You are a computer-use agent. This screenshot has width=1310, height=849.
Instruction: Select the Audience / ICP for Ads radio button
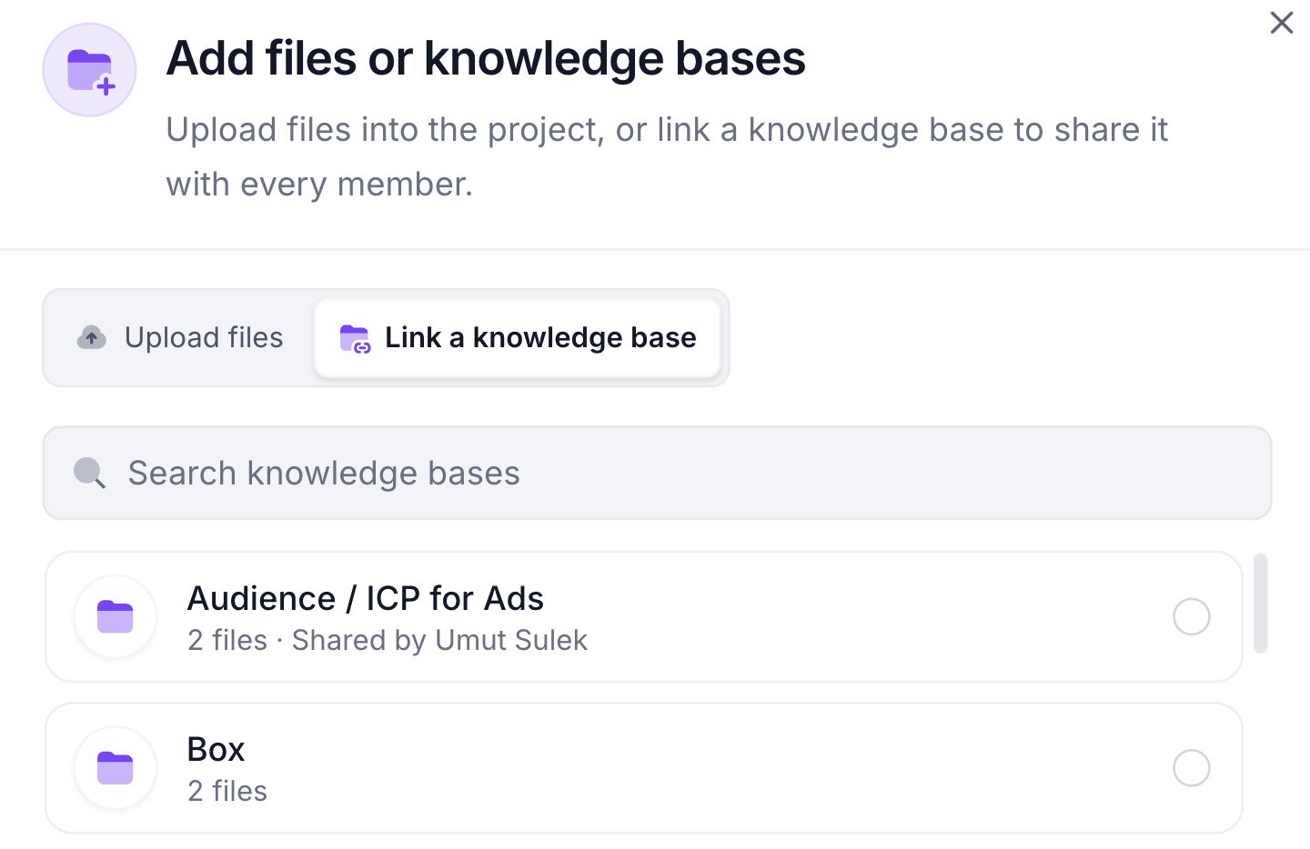click(x=1191, y=616)
